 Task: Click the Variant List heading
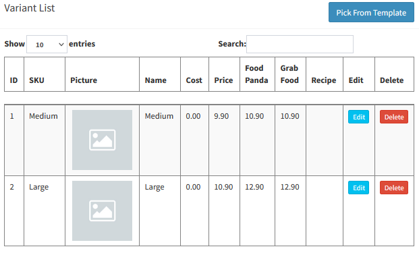30,8
